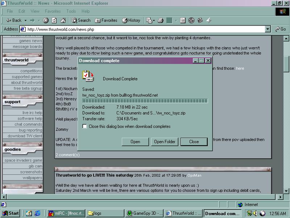Click the download icon in the dialog
The width and height of the screenshot is (290, 218).
pyautogui.click(x=88, y=76)
